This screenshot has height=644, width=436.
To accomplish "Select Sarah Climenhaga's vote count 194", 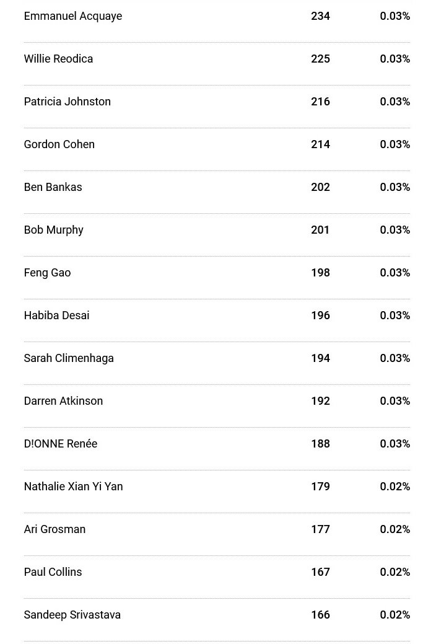I will [x=320, y=358].
